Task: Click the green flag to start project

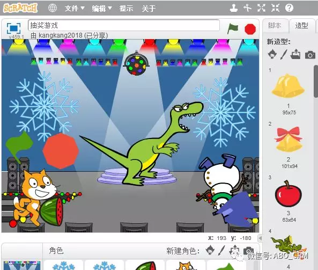Action: coord(233,28)
